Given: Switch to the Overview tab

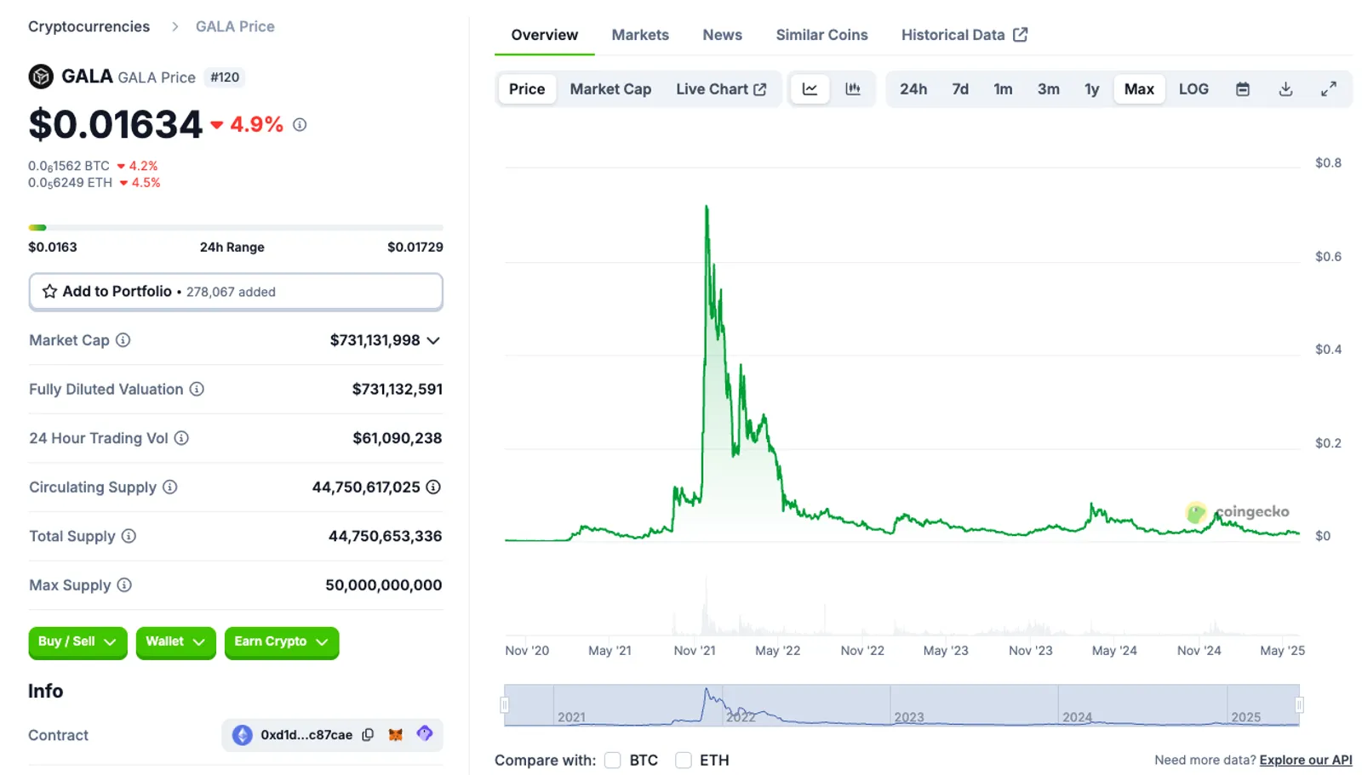Looking at the screenshot, I should tap(545, 35).
